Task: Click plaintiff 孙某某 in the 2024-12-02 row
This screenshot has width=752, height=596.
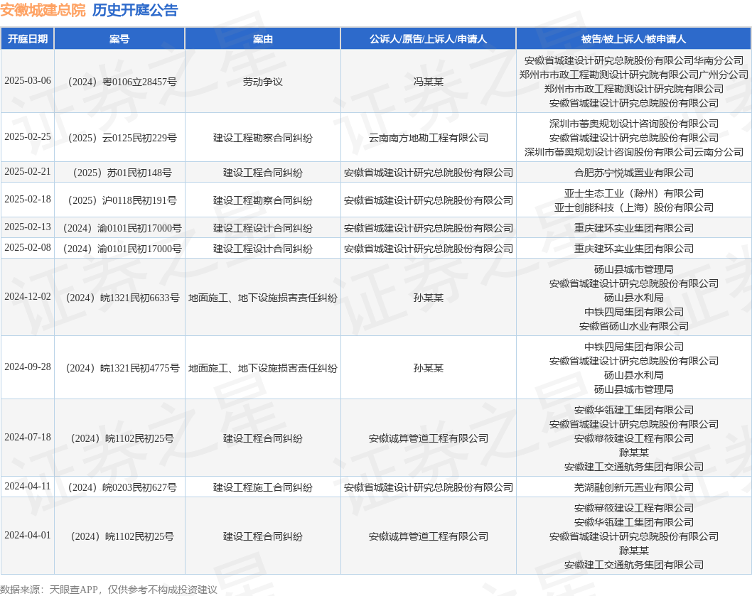Action: click(x=429, y=298)
